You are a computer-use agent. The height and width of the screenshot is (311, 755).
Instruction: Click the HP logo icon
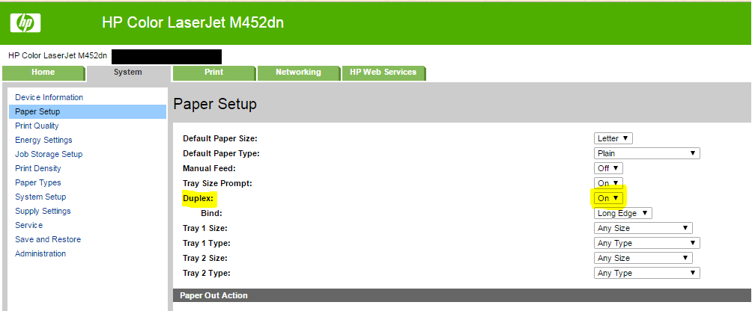pos(25,23)
